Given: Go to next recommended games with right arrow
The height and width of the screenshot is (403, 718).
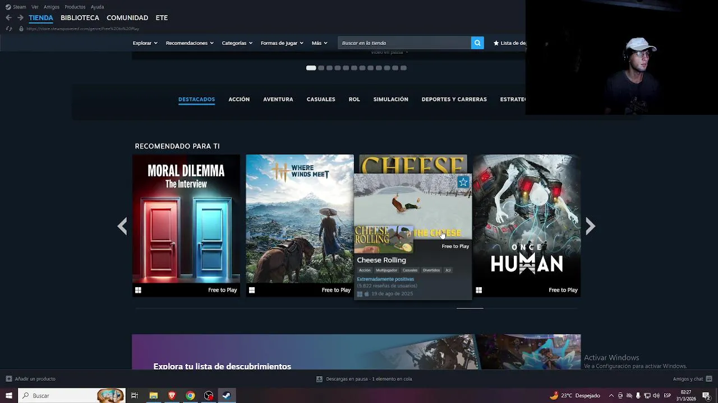Looking at the screenshot, I should click(x=590, y=226).
